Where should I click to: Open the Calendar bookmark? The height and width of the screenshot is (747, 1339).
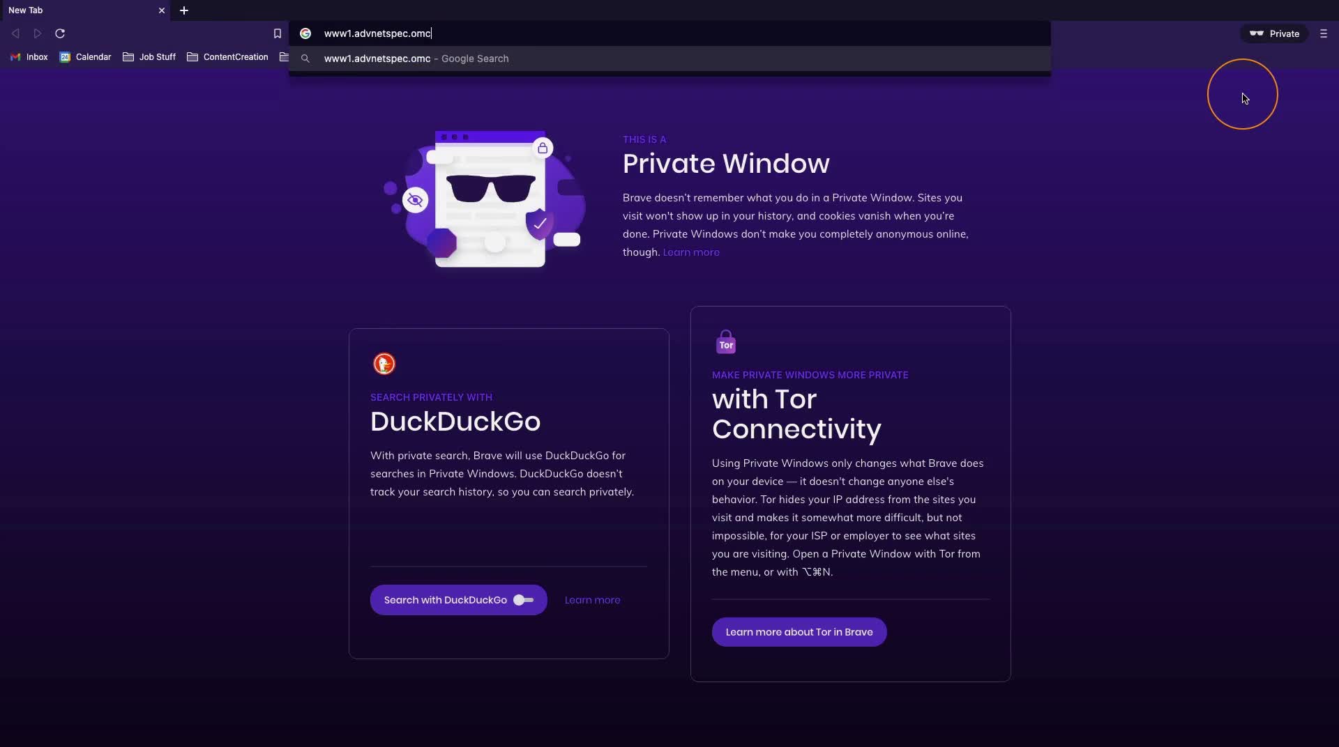point(85,57)
